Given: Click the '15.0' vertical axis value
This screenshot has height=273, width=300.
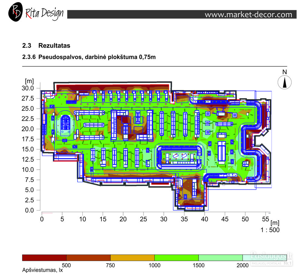Looking at the screenshot, I should click(x=28, y=149).
